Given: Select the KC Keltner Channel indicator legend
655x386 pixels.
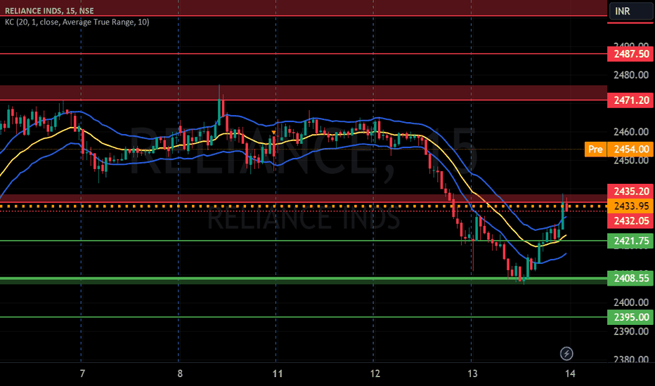Looking at the screenshot, I should (x=77, y=22).
